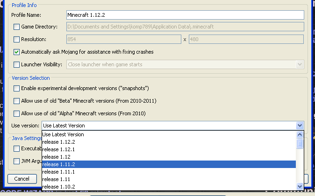This screenshot has height=196, width=315.
Task: Choose release 1.10.2 from version list
Action: click(169, 187)
